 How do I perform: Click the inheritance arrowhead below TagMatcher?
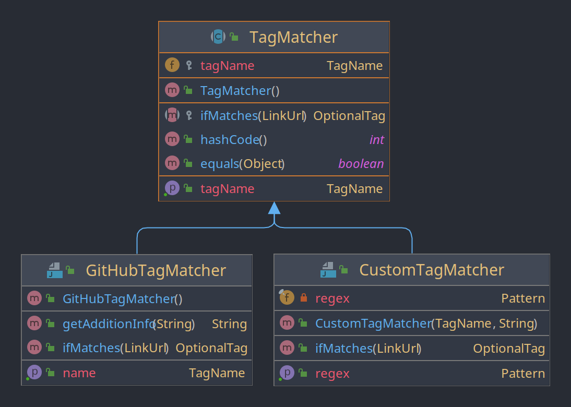[x=274, y=208]
